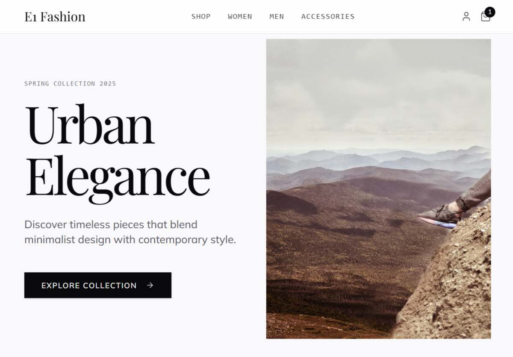Click the Spring Collection 2025 label
513x357 pixels.
(x=70, y=83)
